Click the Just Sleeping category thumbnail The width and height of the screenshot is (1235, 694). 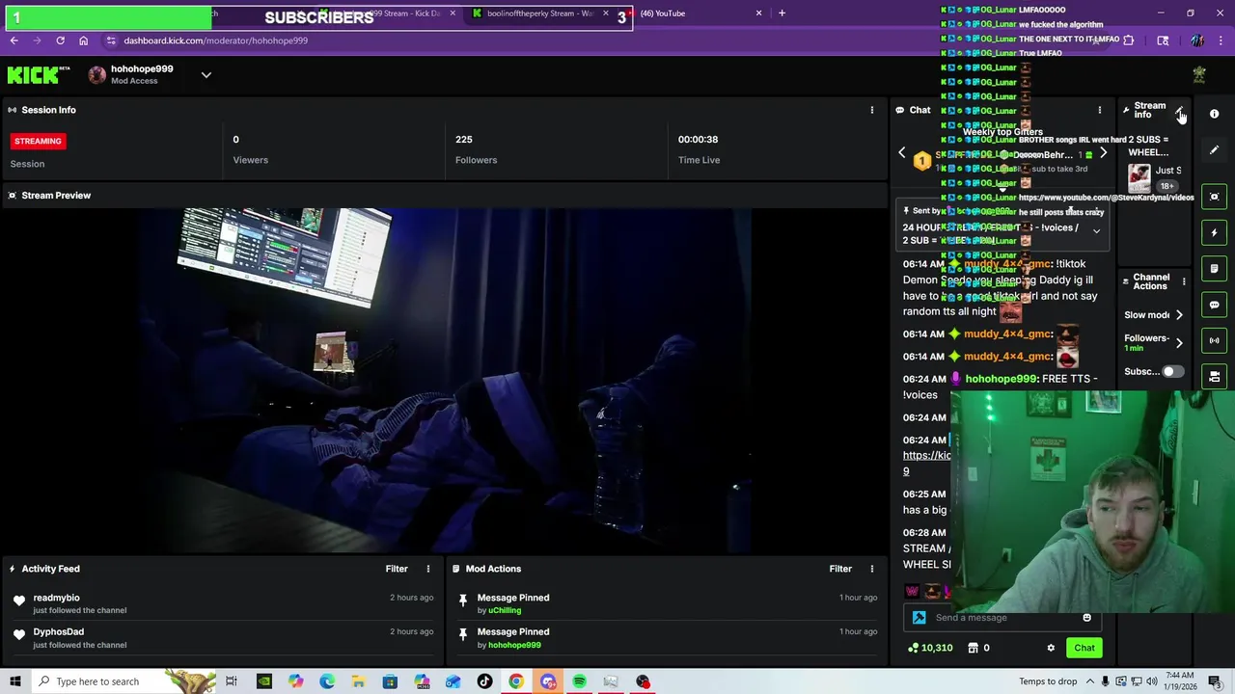[1139, 178]
